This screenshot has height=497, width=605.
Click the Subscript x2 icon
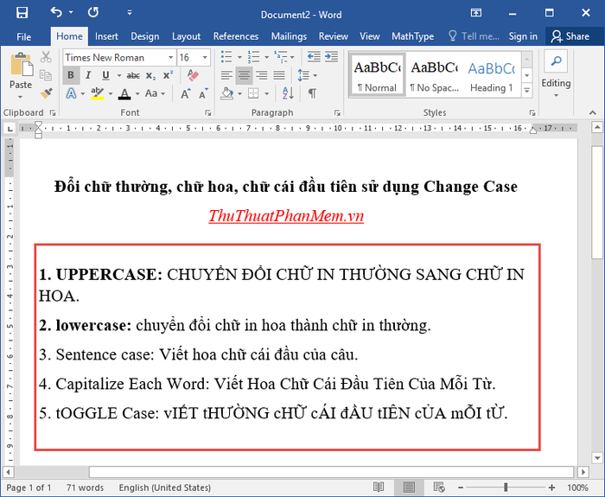pyautogui.click(x=151, y=76)
